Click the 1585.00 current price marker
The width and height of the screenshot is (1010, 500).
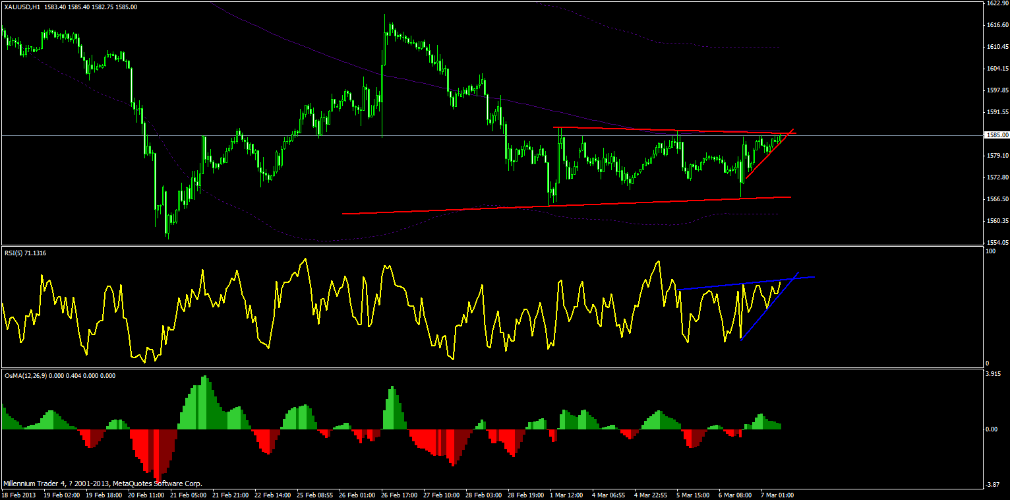pyautogui.click(x=996, y=135)
